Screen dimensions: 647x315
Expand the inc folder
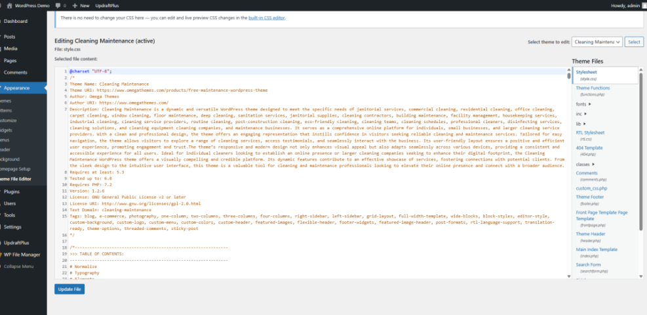tap(581, 114)
